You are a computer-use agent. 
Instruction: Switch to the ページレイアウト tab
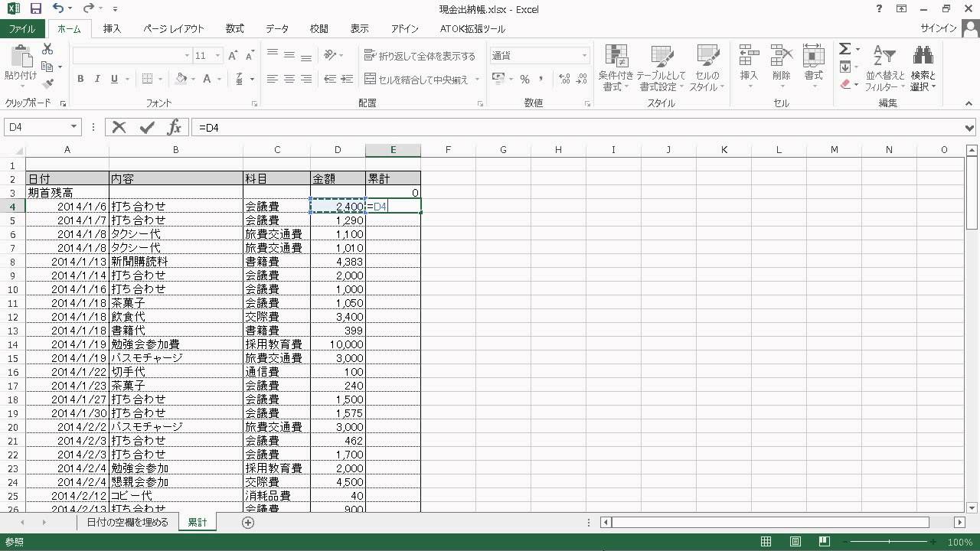[x=173, y=29]
